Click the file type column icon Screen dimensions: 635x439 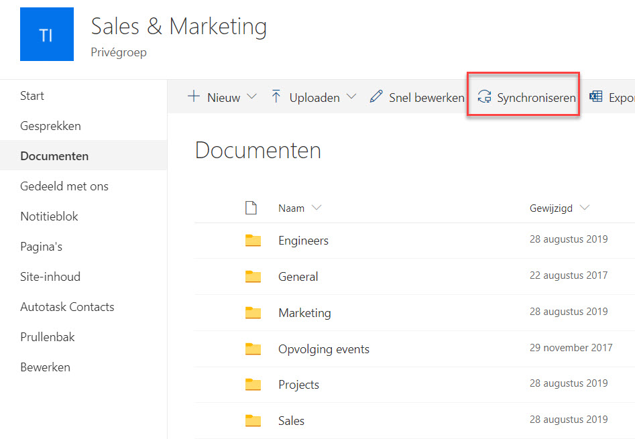coord(251,208)
